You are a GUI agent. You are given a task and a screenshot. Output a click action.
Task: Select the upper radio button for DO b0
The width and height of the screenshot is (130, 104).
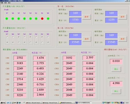pyautogui.click(x=48, y=37)
